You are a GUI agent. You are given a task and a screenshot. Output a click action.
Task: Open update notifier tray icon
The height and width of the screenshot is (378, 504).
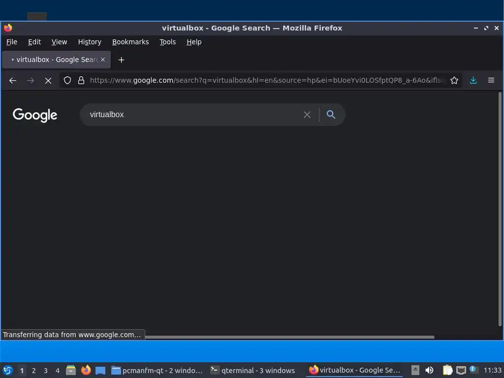coord(473,370)
